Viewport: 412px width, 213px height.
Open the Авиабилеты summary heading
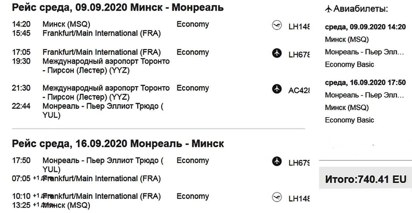[x=361, y=9]
